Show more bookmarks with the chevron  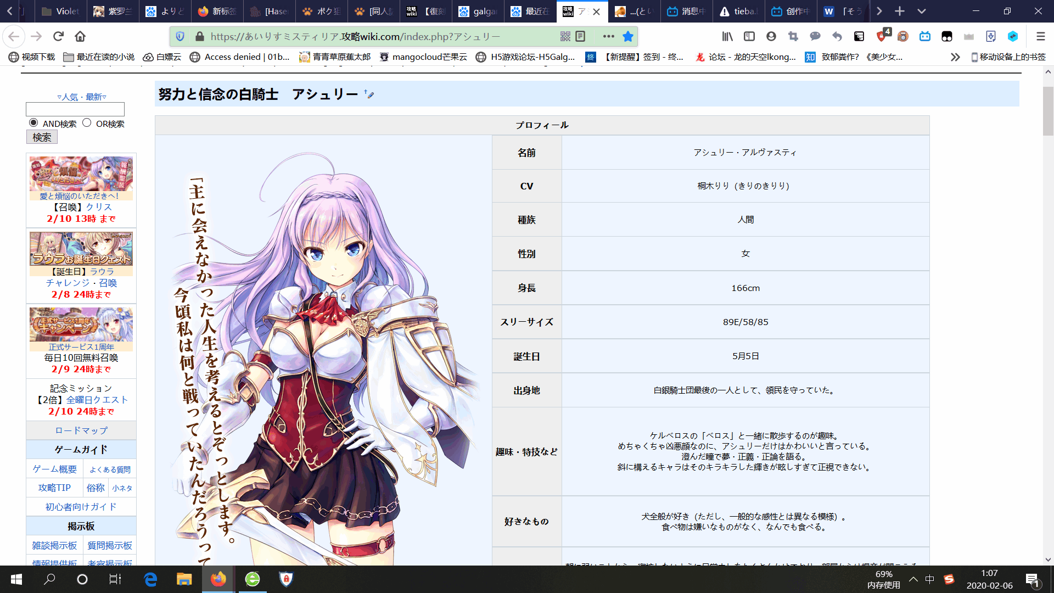(x=955, y=57)
